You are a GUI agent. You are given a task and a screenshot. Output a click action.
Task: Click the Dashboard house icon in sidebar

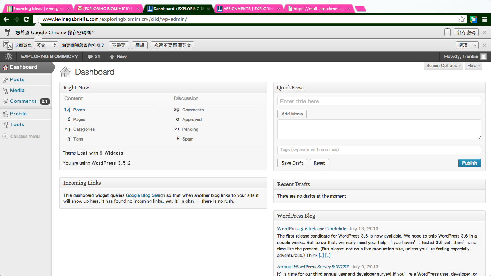point(5,67)
